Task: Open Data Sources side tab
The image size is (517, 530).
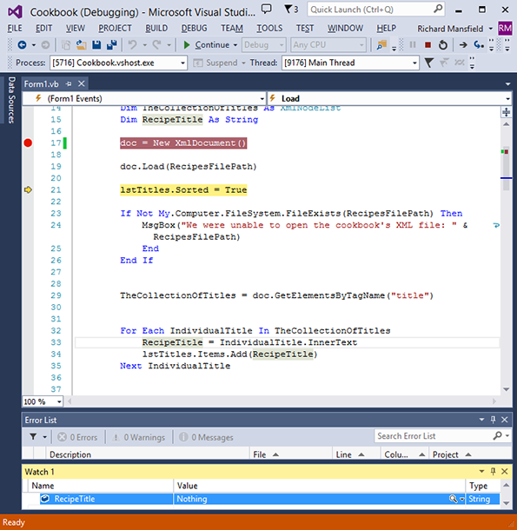Action: pos(11,100)
